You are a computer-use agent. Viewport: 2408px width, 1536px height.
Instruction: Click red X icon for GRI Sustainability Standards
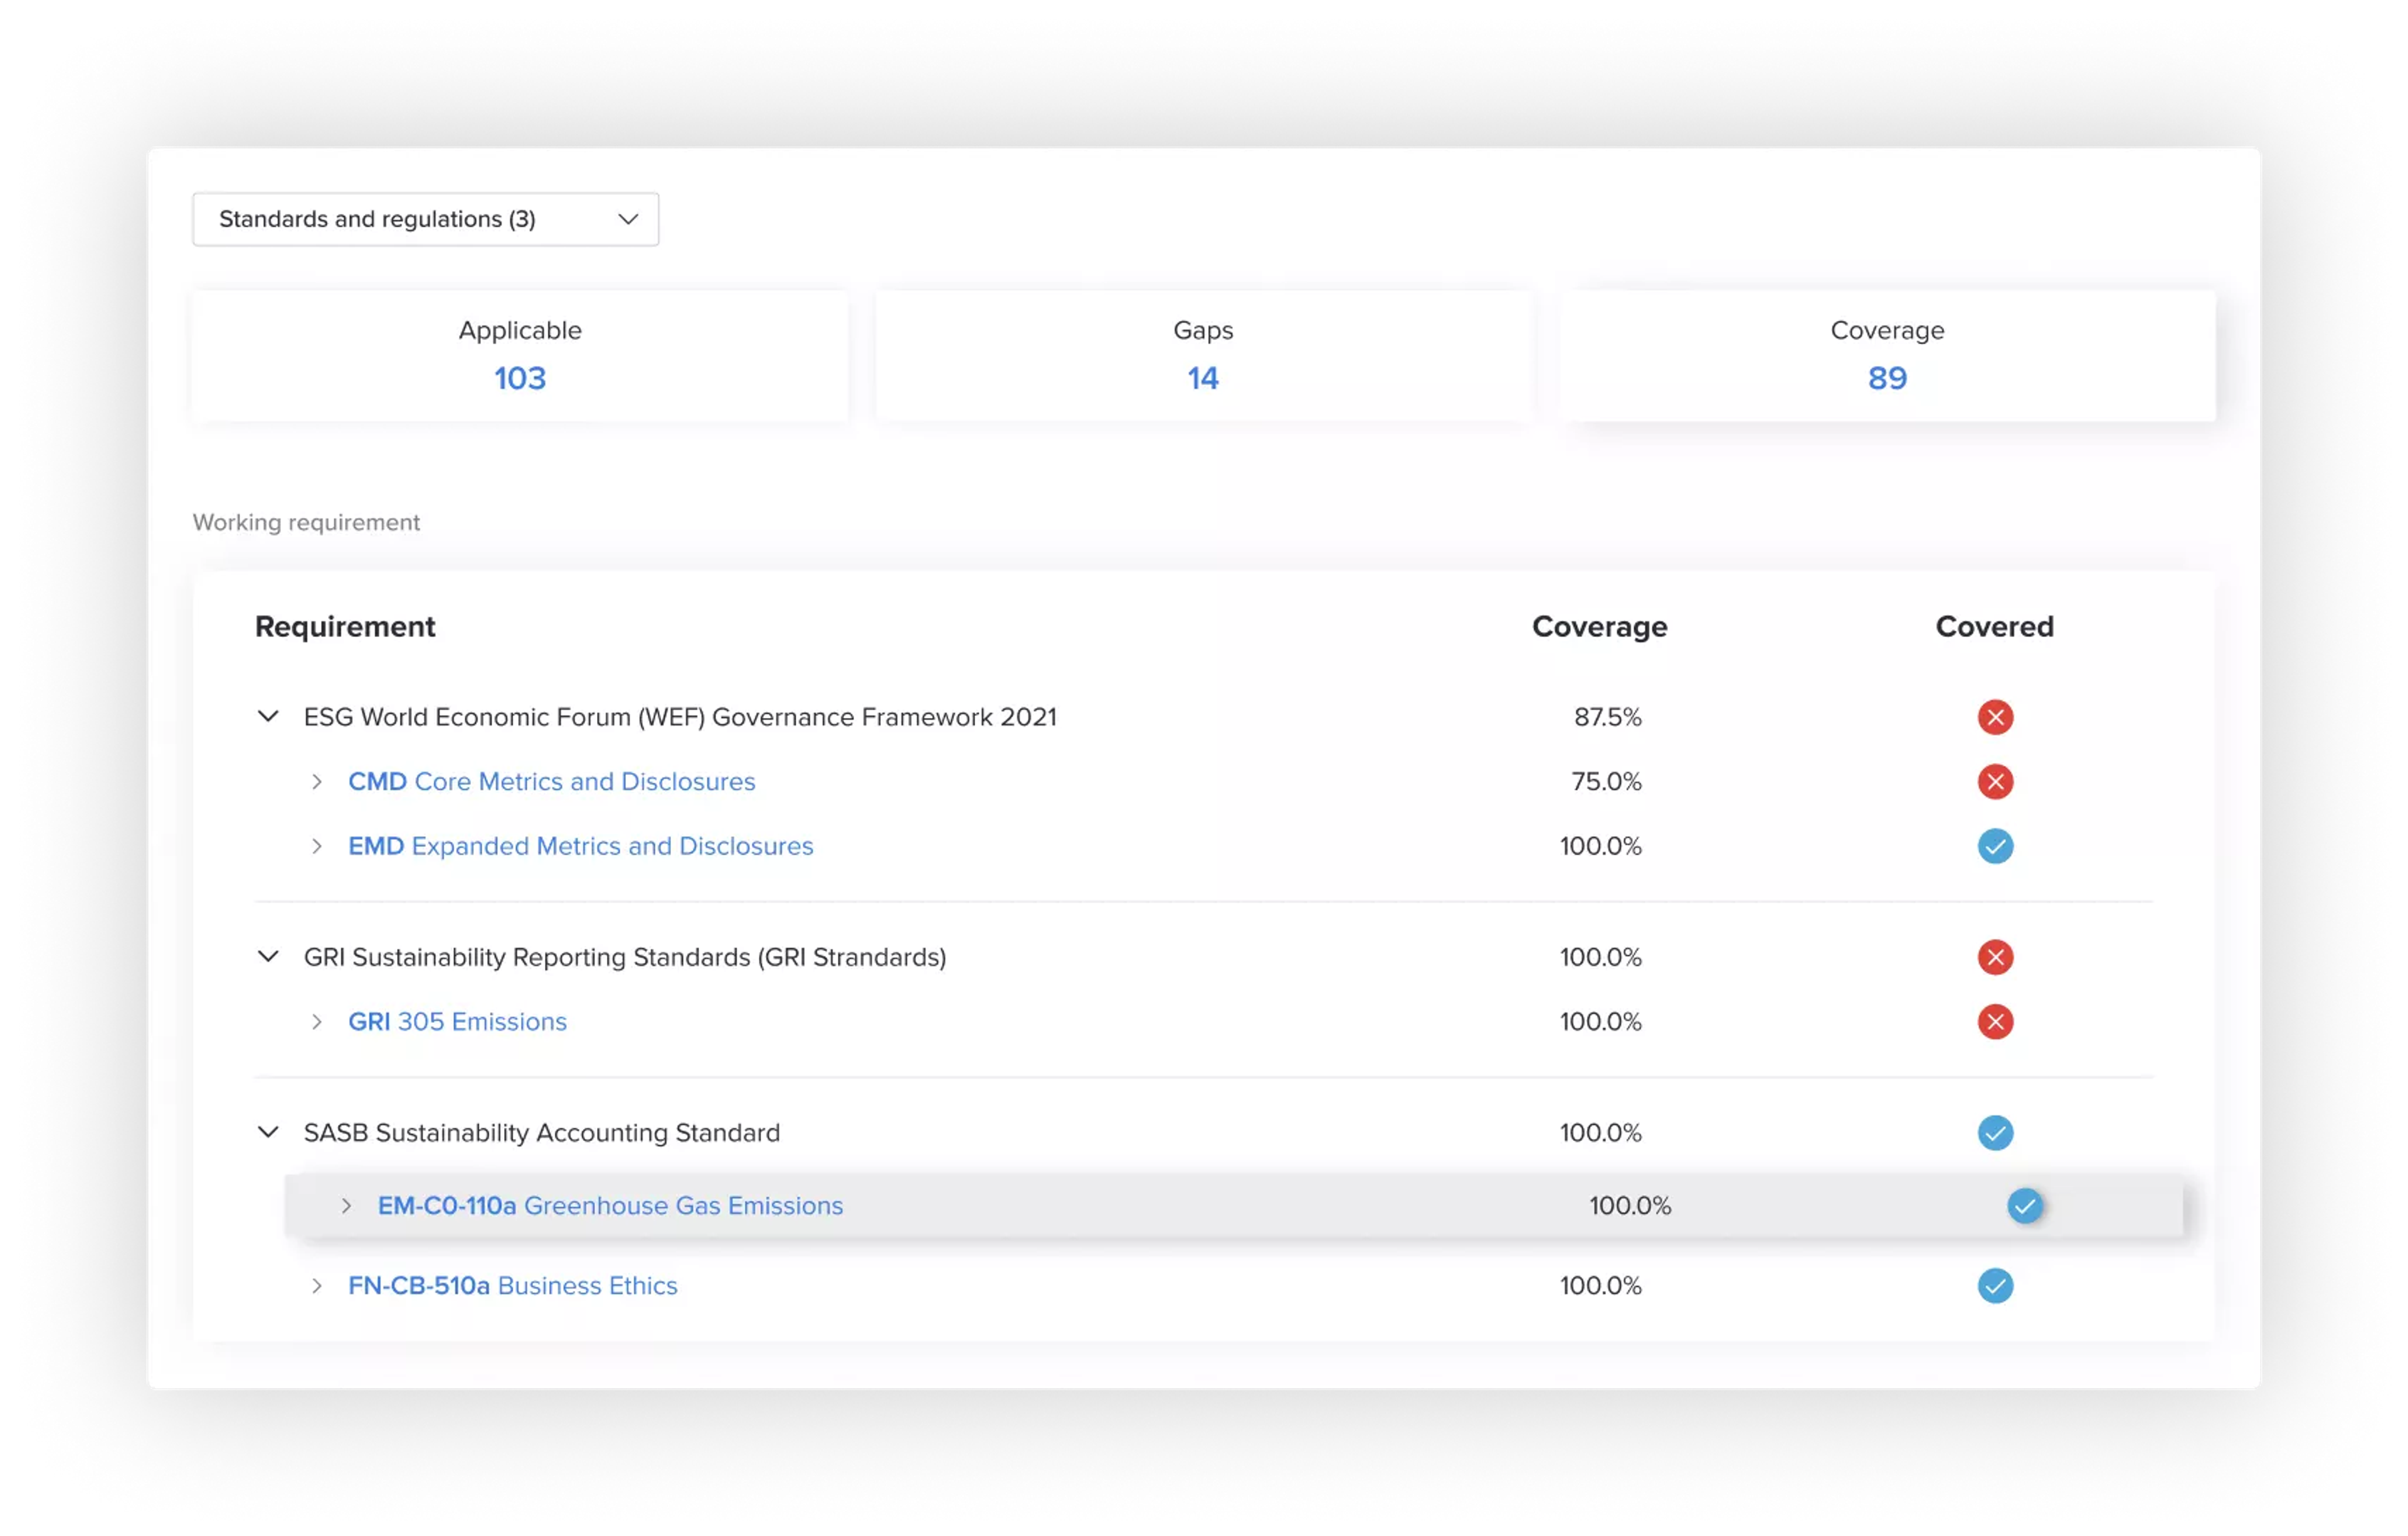coord(1994,957)
